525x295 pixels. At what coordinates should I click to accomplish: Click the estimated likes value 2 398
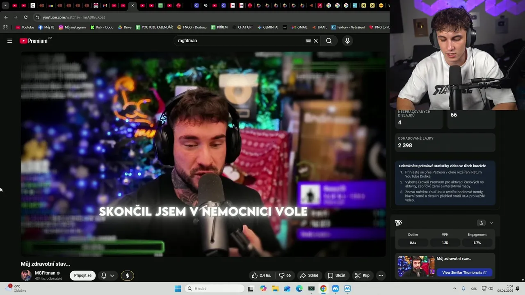coord(405,145)
